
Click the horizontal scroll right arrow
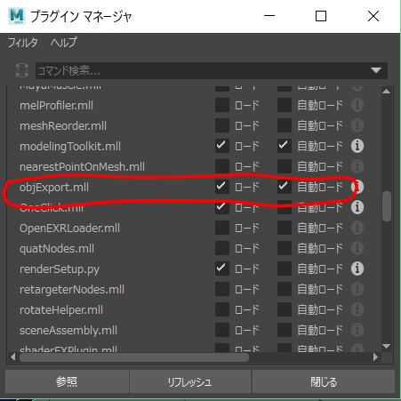pos(375,357)
